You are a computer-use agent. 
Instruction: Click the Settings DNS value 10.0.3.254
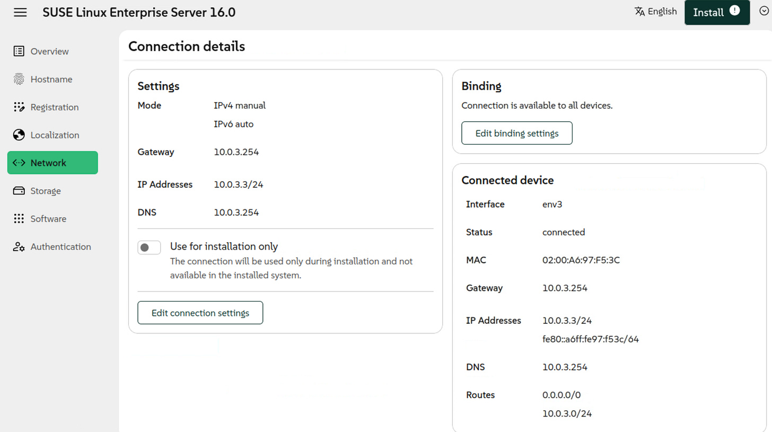point(236,213)
